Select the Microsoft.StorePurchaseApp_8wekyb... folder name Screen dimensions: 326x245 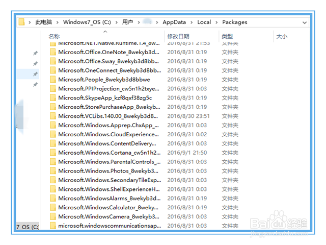[110, 107]
